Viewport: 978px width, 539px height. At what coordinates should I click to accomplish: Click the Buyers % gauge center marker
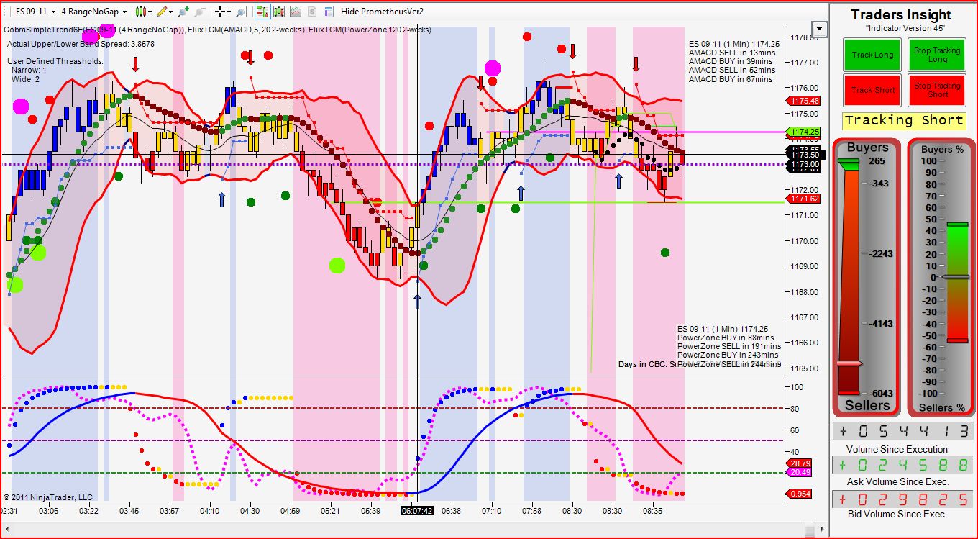pos(957,277)
